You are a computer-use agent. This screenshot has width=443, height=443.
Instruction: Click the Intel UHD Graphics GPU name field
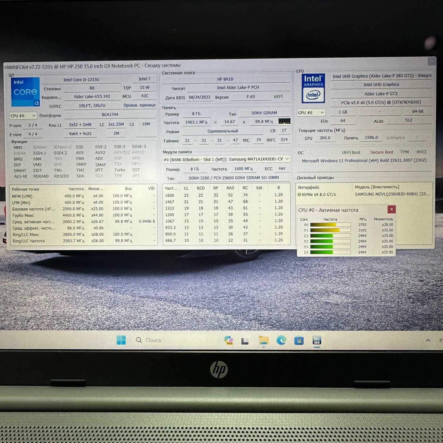381,85
